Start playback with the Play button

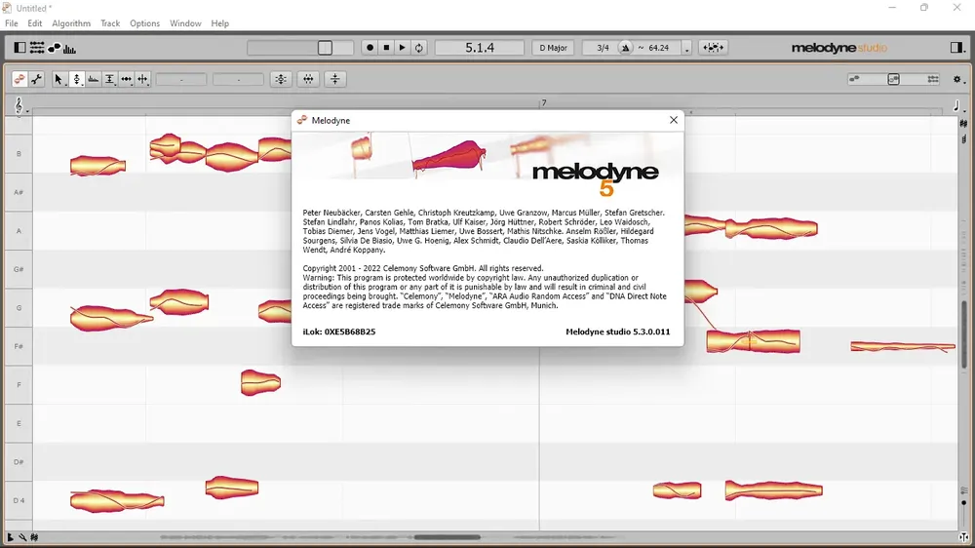coord(403,47)
